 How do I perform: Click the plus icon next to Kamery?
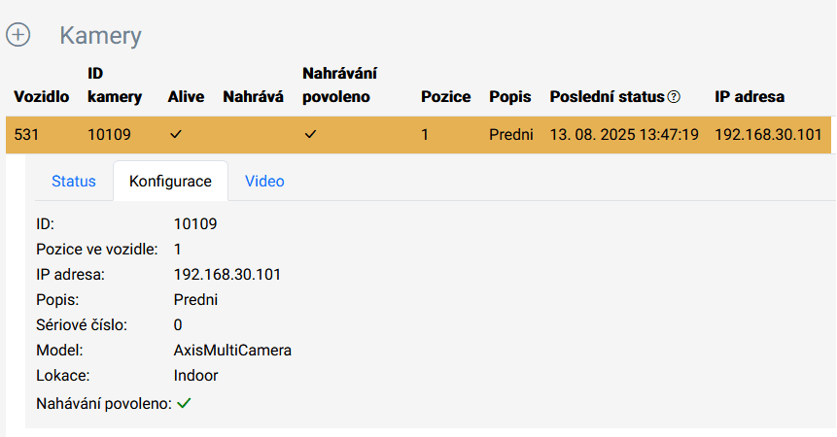(x=18, y=35)
